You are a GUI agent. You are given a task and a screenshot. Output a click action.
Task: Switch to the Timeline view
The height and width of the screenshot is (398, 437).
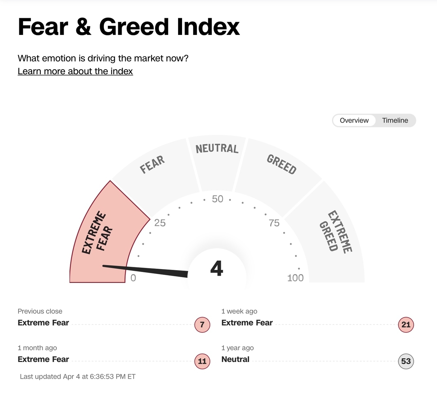click(x=395, y=121)
